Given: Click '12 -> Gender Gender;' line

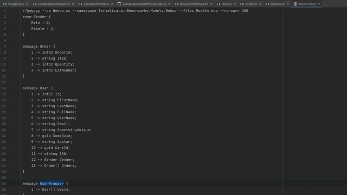Looking at the screenshot, I should click(x=53, y=160).
